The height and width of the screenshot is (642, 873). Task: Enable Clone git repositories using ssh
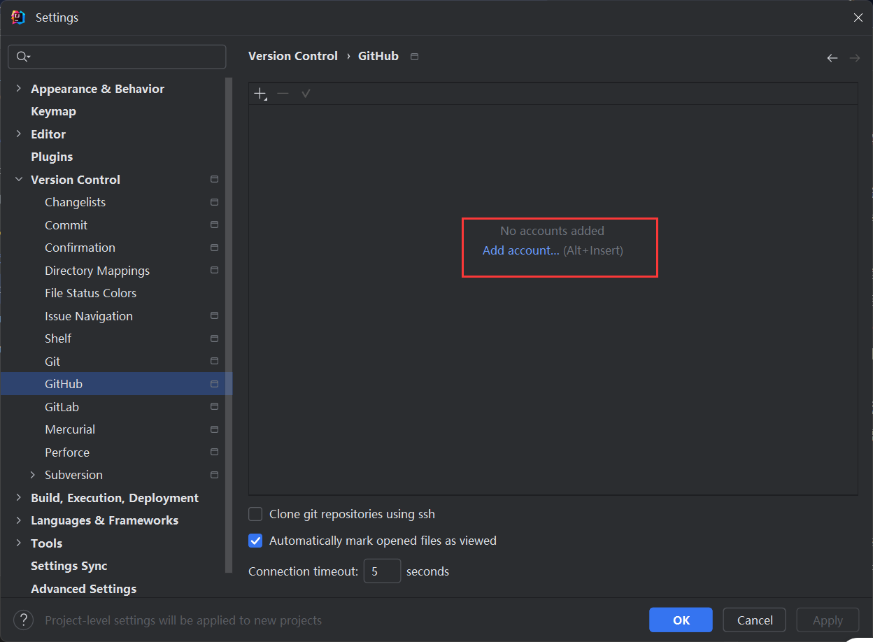click(256, 514)
